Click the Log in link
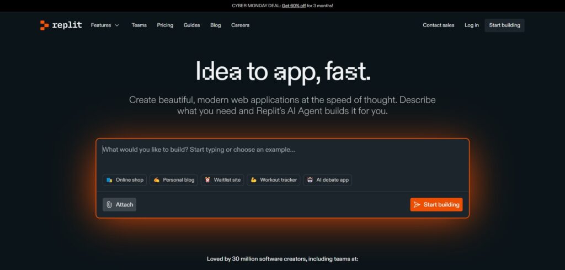565x270 pixels. click(x=472, y=25)
